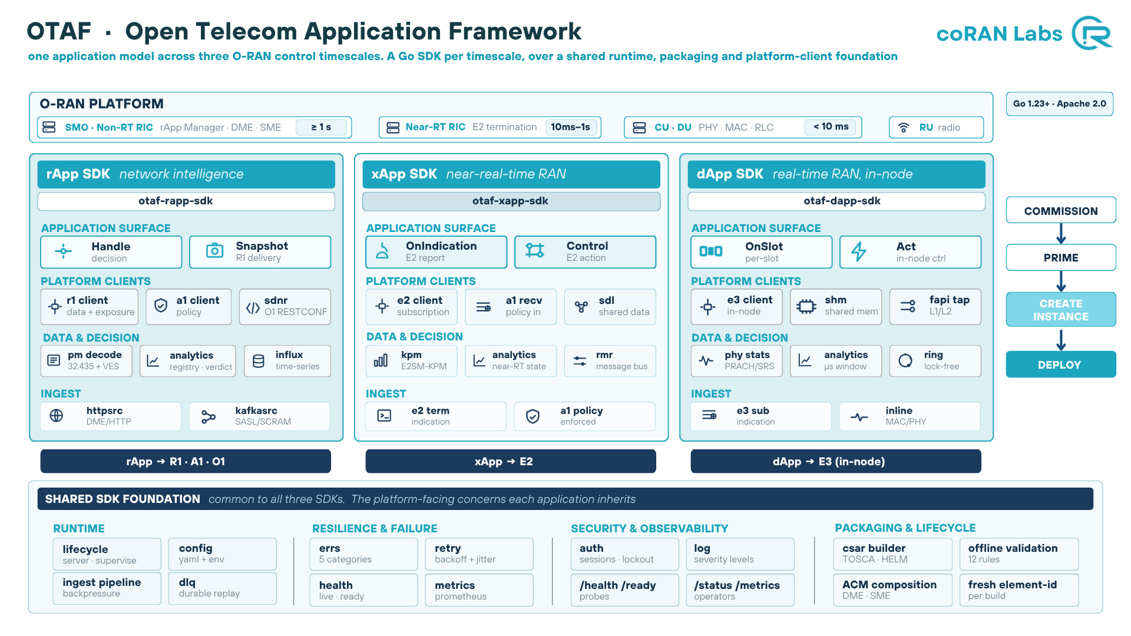Image resolution: width=1131 pixels, height=636 pixels.
Task: Click the RU radio wifi icon
Action: point(903,127)
